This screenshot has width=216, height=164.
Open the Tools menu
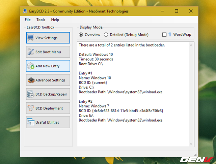tap(41, 20)
